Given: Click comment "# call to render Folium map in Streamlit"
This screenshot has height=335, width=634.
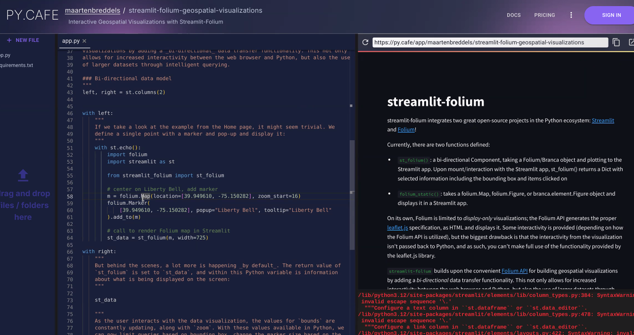Looking at the screenshot, I should click(x=168, y=231).
